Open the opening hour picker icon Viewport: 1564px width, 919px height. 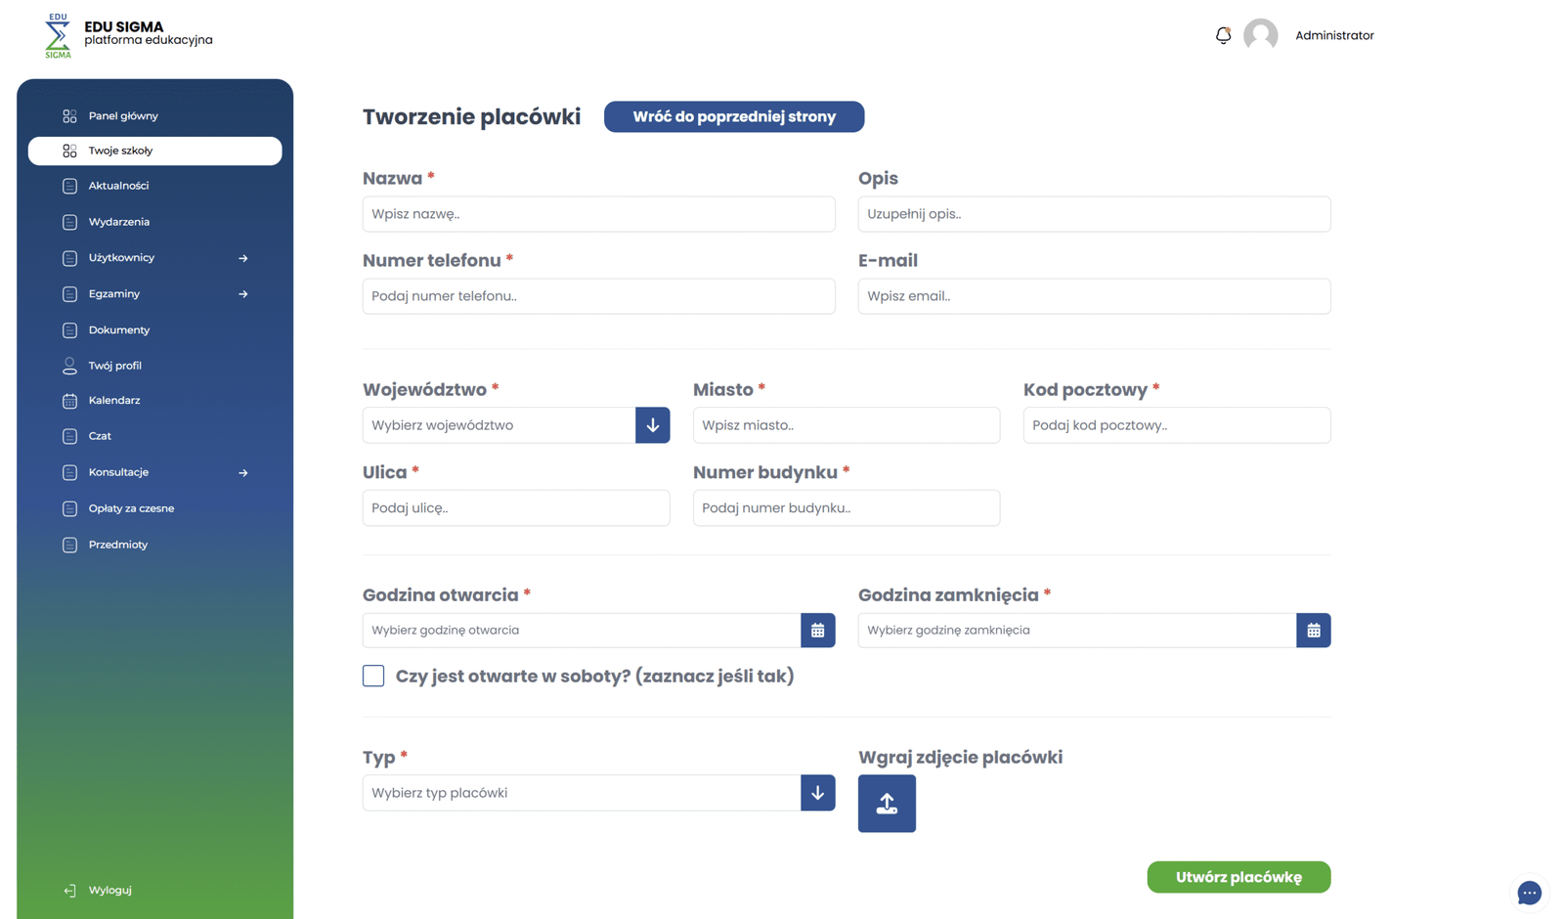pos(818,631)
